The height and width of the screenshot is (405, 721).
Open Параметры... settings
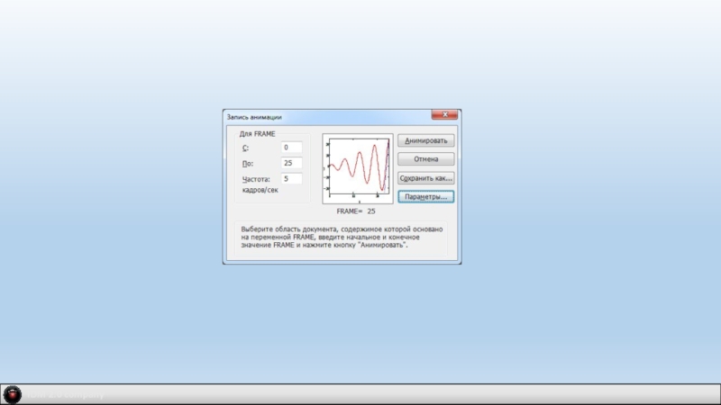(x=425, y=196)
